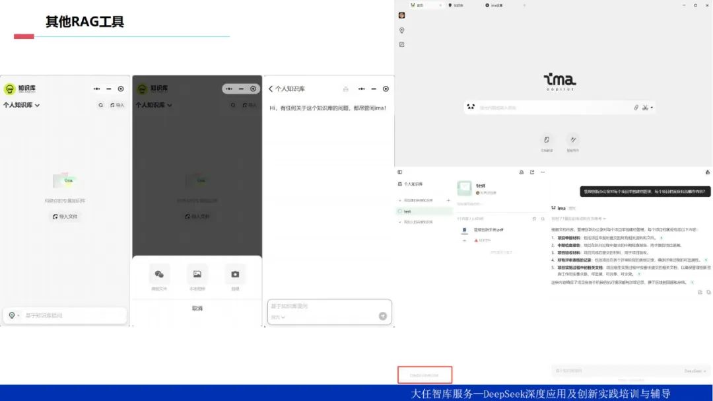
Task: Click the user avatar in the ima sidebar
Action: [x=401, y=15]
